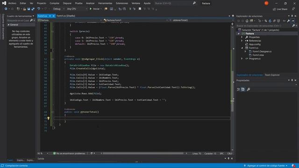This screenshot has width=299, height=168.
Task: Collapse the General group in Cuadro de herramientas
Action: (x=8, y=25)
